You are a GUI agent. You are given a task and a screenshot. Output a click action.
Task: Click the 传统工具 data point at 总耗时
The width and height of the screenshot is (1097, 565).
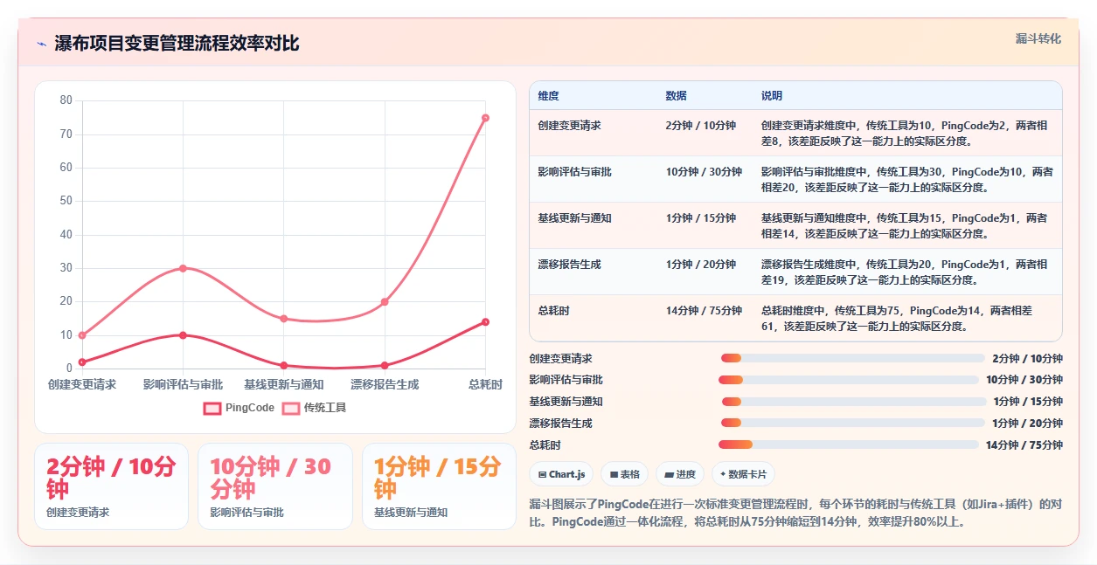coord(485,118)
